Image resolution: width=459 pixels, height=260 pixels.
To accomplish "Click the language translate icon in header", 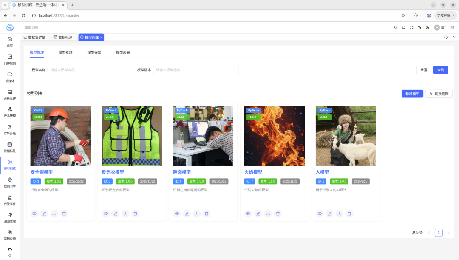I will coord(428,27).
